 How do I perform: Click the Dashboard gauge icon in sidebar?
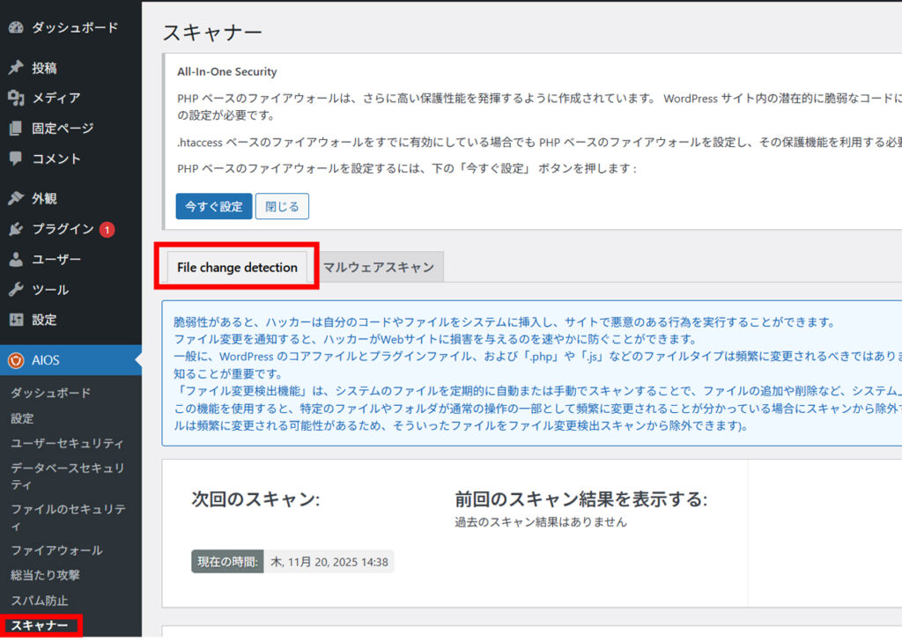click(15, 28)
